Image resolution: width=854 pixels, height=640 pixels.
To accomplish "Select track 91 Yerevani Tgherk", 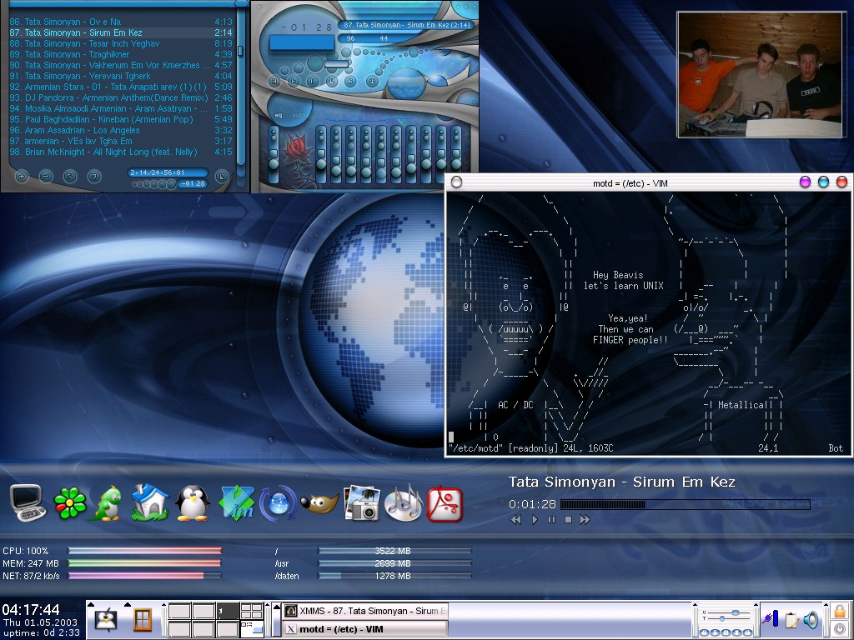I will click(x=121, y=76).
